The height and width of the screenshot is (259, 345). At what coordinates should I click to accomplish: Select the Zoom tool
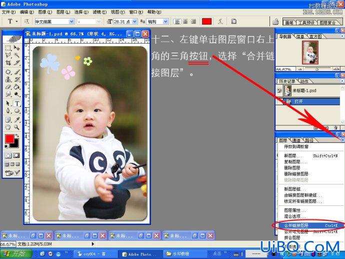click(16, 127)
